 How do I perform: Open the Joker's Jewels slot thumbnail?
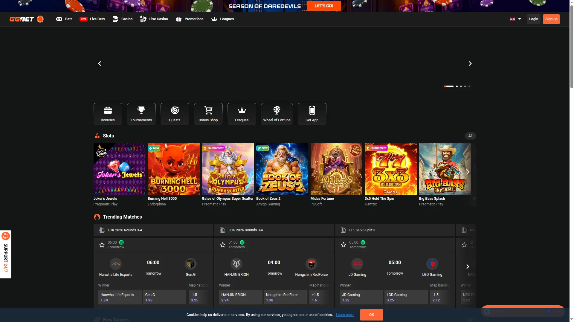[119, 169]
